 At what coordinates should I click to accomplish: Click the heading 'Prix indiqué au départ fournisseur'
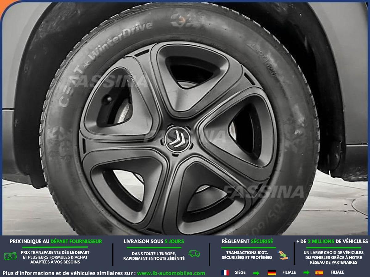[x=56, y=241]
